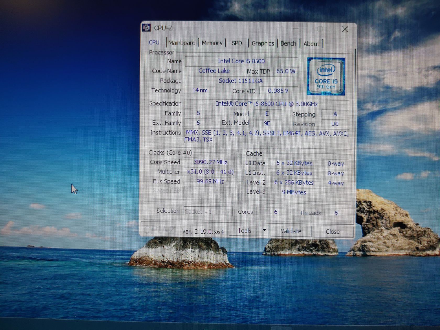Click the 14 nm technology value
The height and width of the screenshot is (330, 440).
(200, 90)
